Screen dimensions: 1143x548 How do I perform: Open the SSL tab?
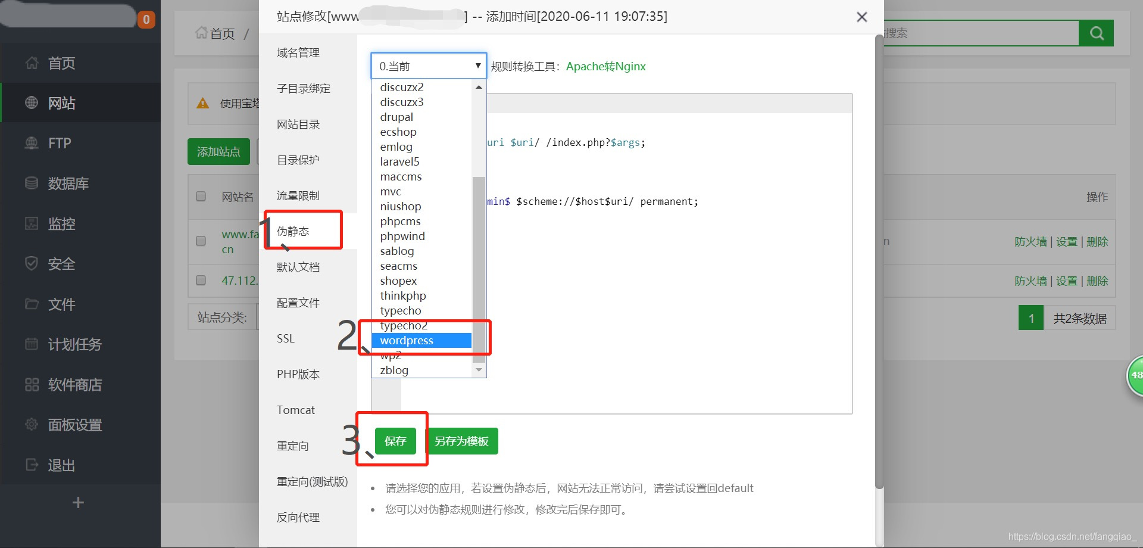pos(286,338)
